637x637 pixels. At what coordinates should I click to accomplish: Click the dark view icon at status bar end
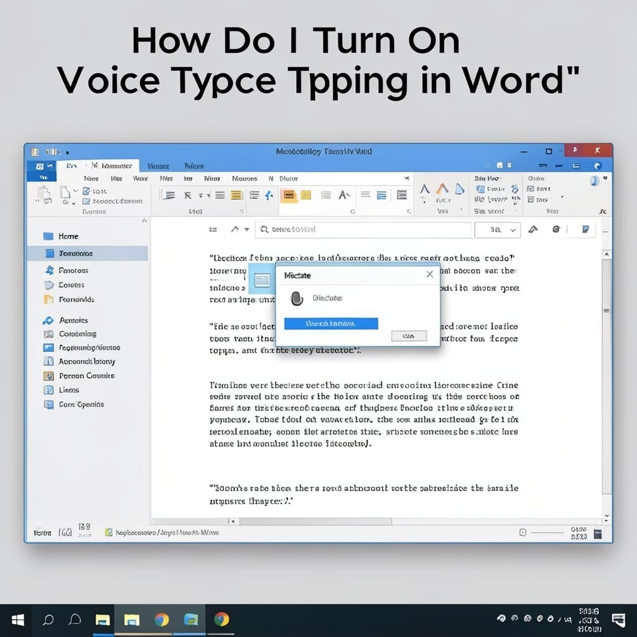point(598,534)
